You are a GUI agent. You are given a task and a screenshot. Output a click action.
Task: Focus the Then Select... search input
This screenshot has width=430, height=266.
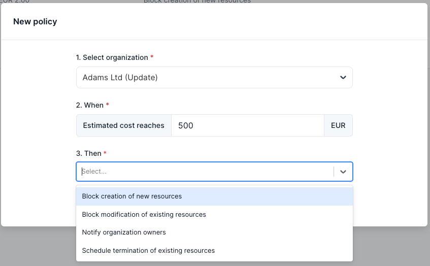point(203,172)
